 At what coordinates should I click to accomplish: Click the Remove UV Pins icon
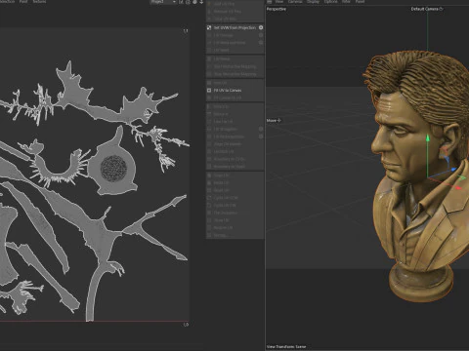click(209, 12)
